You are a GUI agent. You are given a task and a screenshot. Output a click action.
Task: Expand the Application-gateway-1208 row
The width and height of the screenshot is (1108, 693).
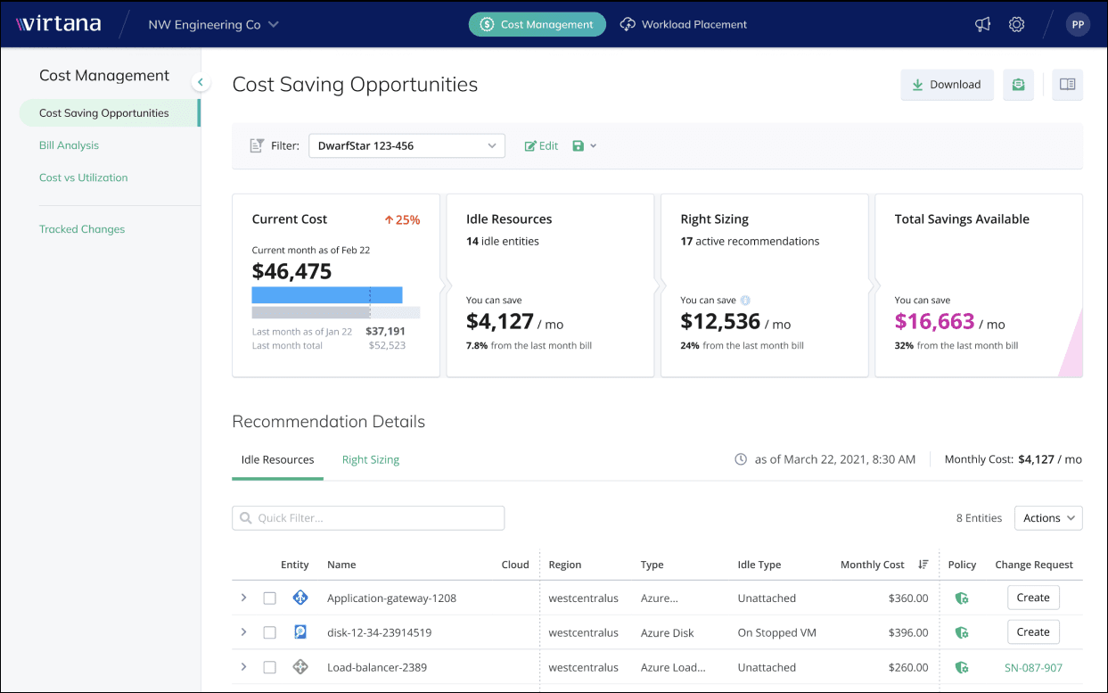pos(243,598)
